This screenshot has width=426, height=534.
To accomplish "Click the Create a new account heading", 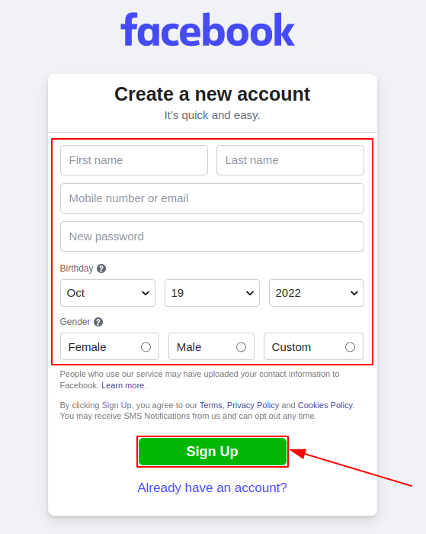I will pyautogui.click(x=213, y=95).
